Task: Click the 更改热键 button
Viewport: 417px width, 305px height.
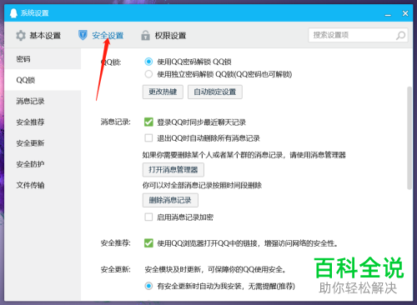Action: coord(163,92)
